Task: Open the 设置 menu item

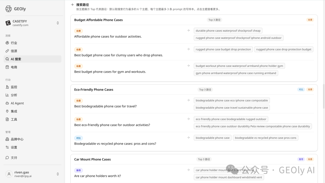Action: [x=32, y=147]
